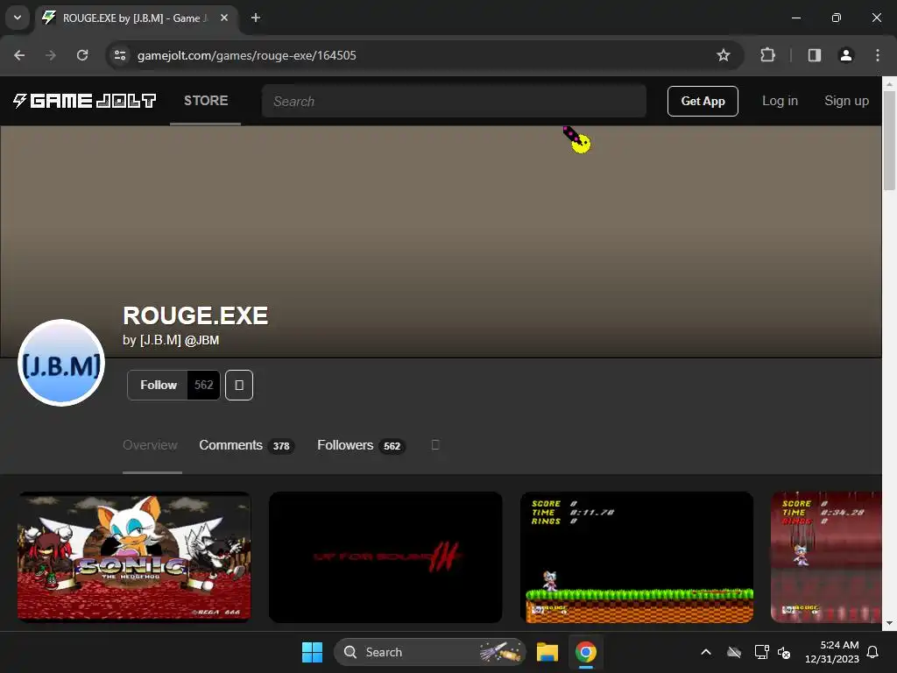
Task: Open the Log in link
Action: pyautogui.click(x=780, y=101)
